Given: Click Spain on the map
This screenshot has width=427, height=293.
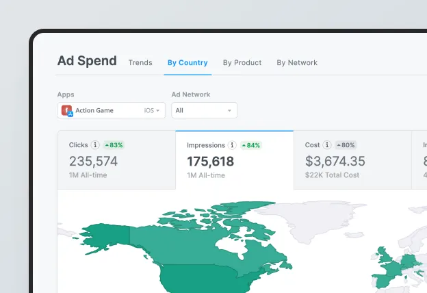Looking at the screenshot, I should point(384,281).
